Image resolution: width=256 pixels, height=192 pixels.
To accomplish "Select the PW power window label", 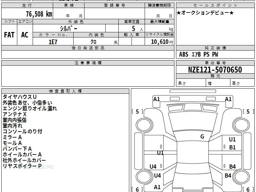I will click(215, 54).
